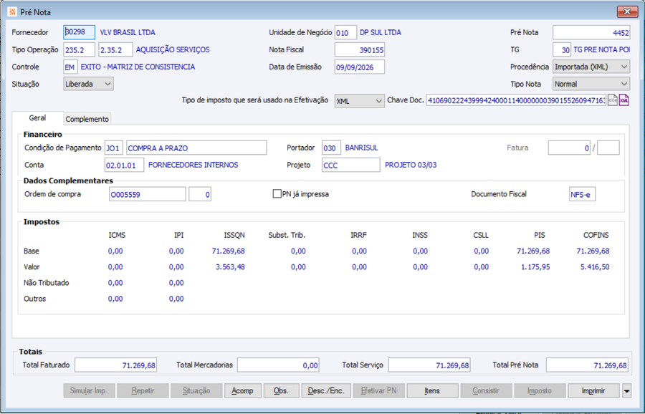
Task: Focus the Projeto field containing CCC
Action: 351,165
